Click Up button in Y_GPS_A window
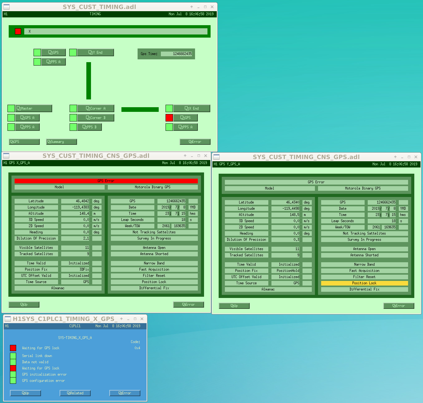Viewport: 423px width, 403px height. click(x=234, y=306)
